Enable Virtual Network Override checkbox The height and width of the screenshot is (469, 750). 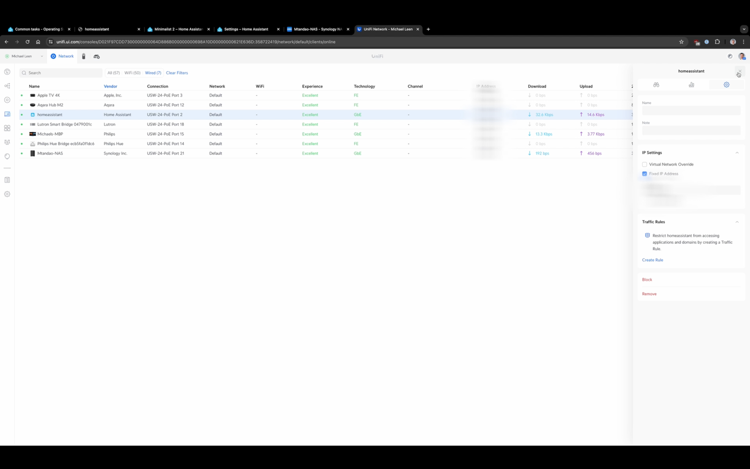tap(645, 165)
